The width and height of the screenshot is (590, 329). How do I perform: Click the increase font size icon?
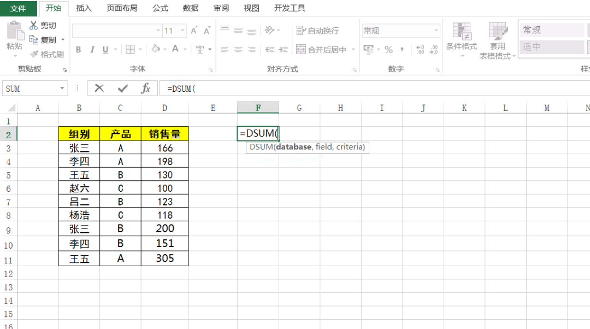tap(194, 31)
